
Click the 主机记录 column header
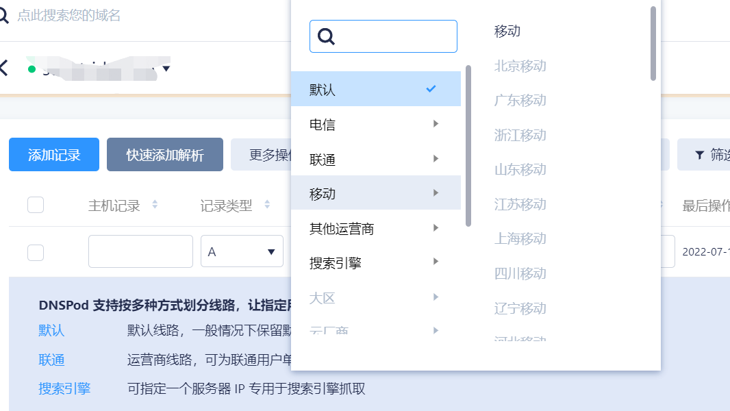point(114,206)
